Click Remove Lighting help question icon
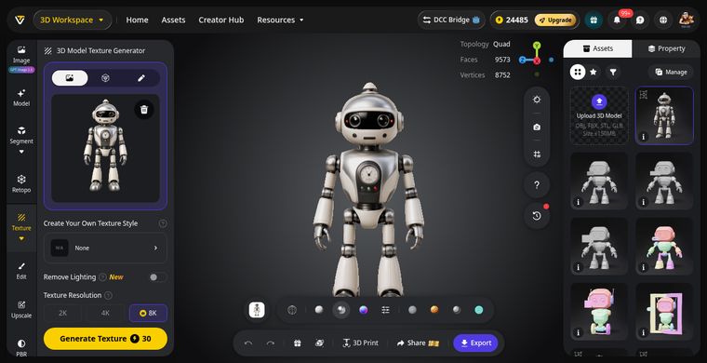The height and width of the screenshot is (363, 707). point(103,276)
